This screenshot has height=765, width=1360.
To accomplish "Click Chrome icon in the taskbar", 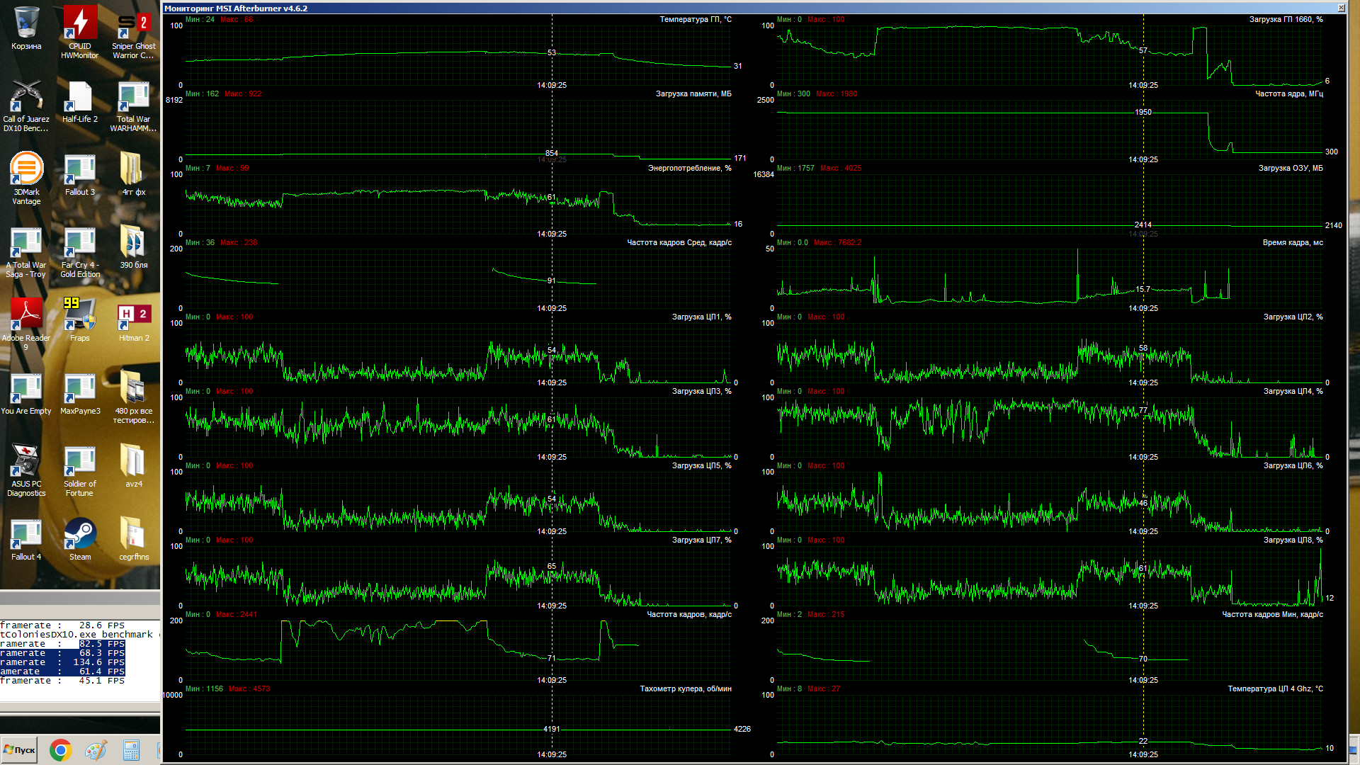I will coord(61,750).
